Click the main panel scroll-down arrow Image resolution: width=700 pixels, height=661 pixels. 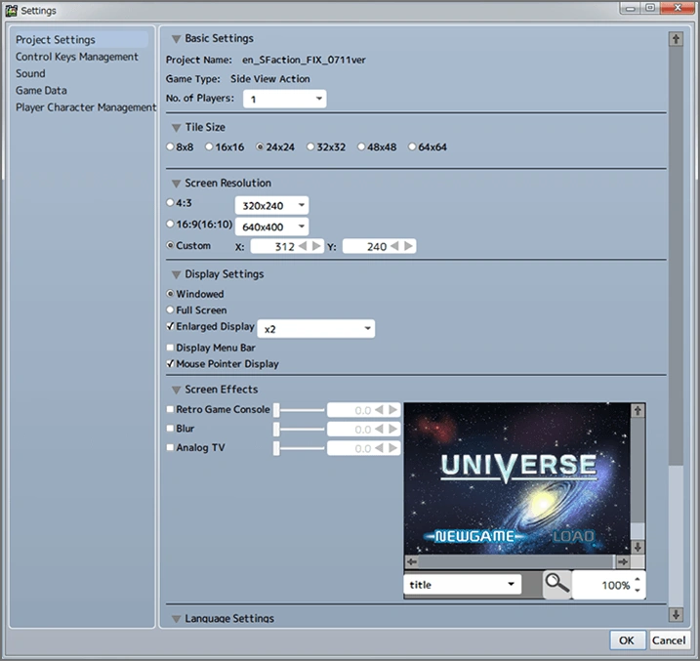point(676,614)
